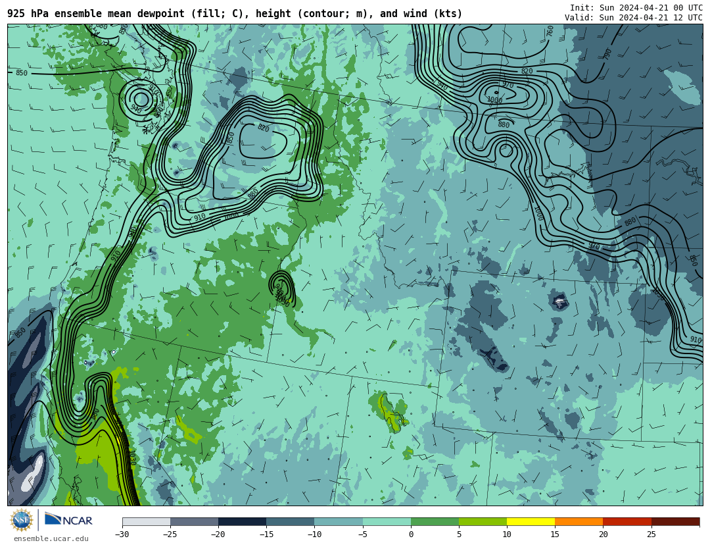Viewport: 710px width, 547px height.
Task: Click the 1030 height contour label
Action: (132, 457)
